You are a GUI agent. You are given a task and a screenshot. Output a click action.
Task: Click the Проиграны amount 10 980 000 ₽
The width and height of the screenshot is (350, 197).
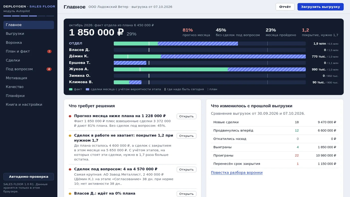coord(326,155)
